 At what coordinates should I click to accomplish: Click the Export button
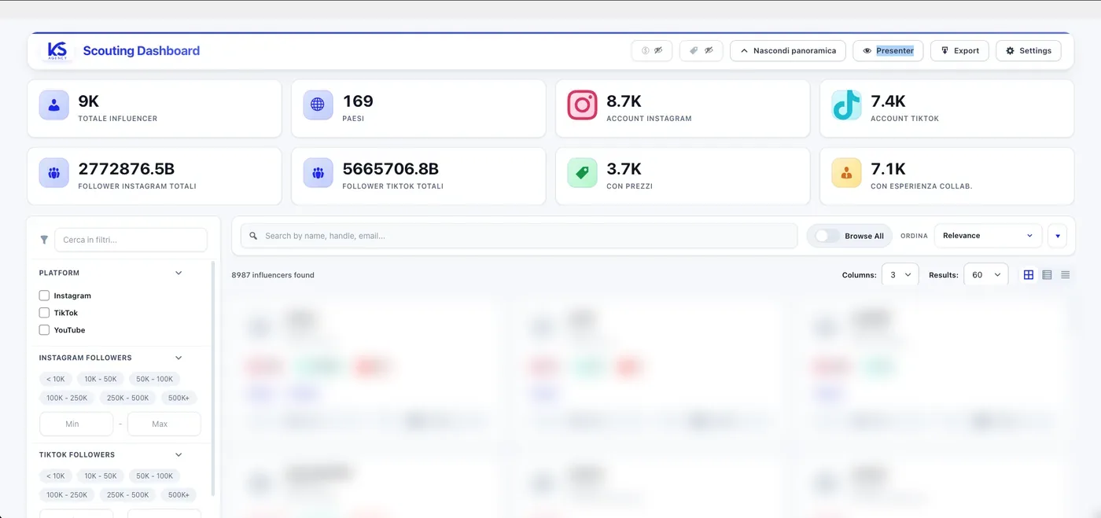tap(959, 50)
